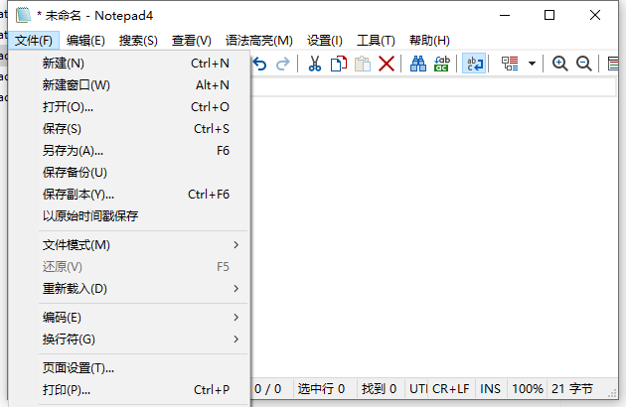626x407 pixels.
Task: Open the 搜索(S) menu
Action: 138,41
